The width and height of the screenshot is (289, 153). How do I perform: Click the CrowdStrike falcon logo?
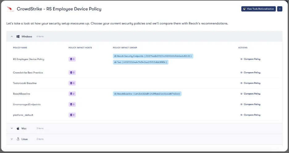[10, 9]
